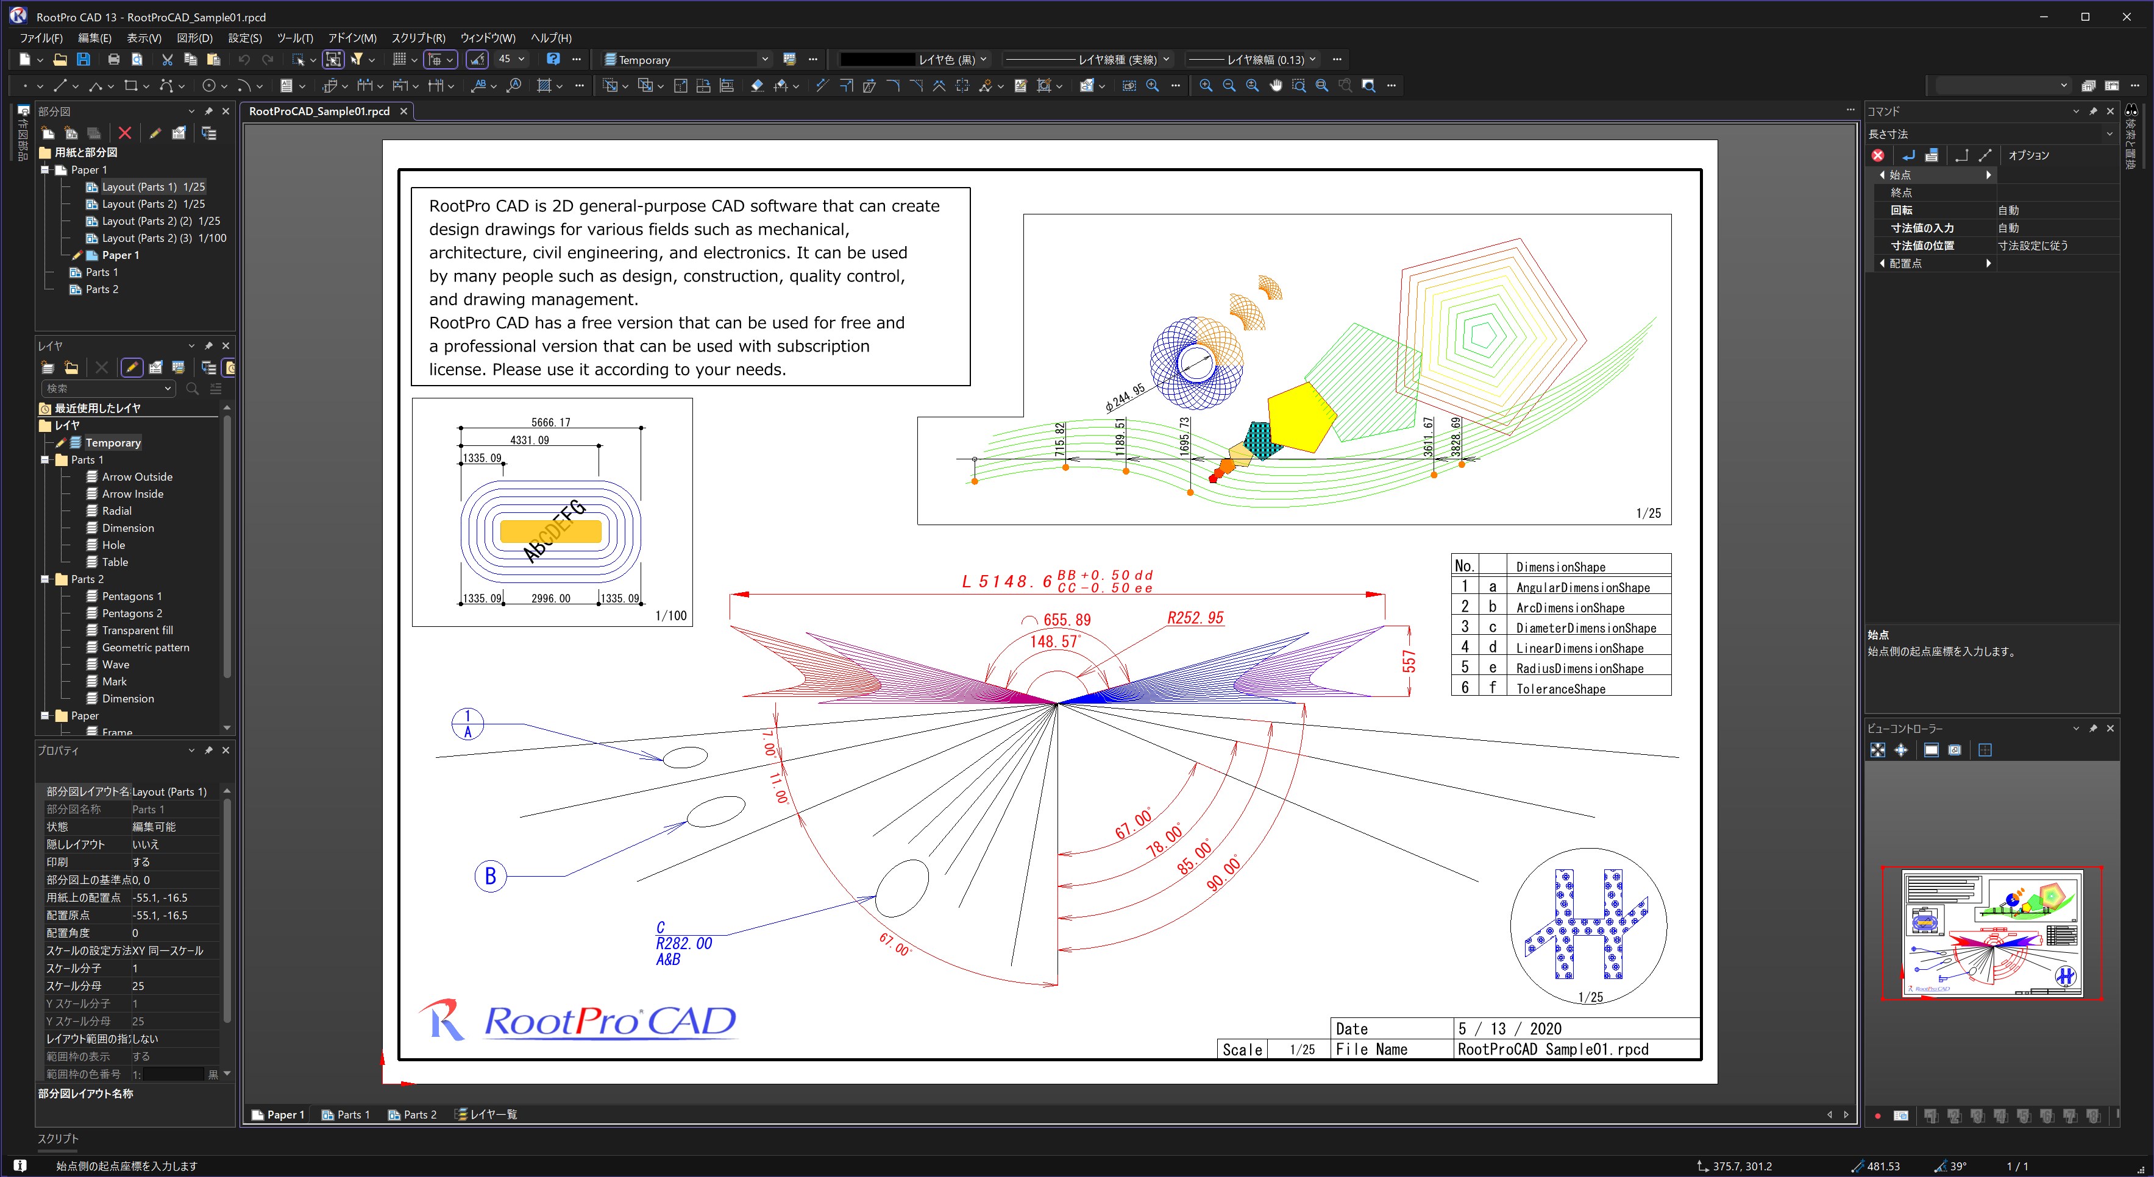
Task: Collapse the Parts 2 layer folder
Action: (x=45, y=579)
